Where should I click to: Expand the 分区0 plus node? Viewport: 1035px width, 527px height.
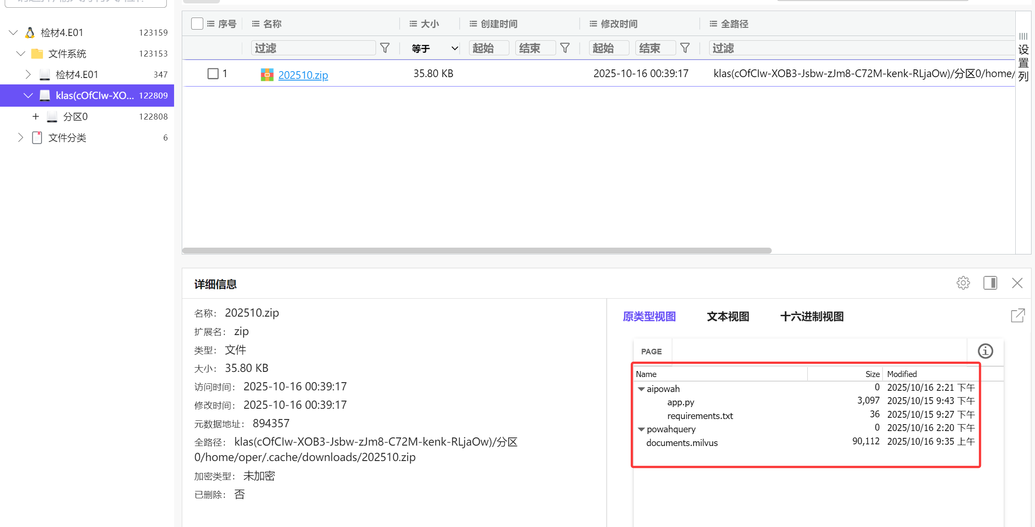(x=36, y=117)
